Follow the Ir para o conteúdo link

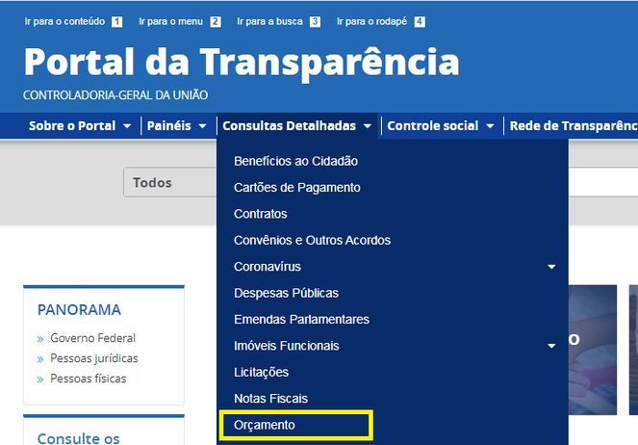click(x=64, y=21)
